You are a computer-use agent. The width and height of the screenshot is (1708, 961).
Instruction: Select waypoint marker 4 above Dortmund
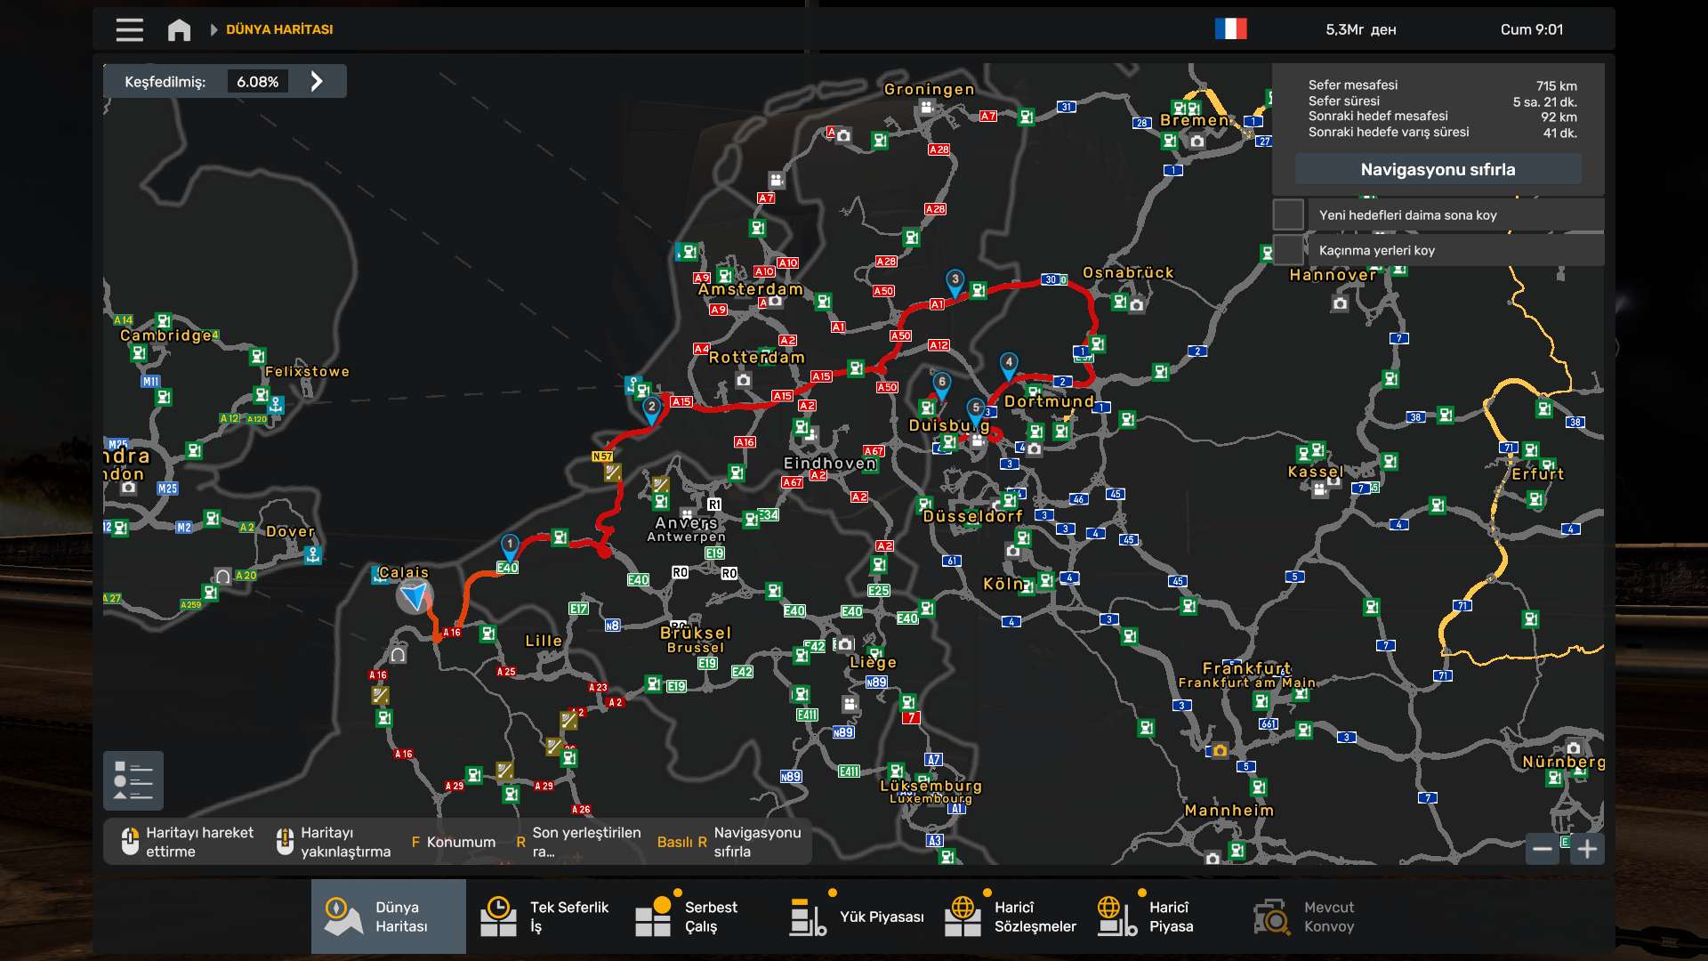click(1009, 365)
